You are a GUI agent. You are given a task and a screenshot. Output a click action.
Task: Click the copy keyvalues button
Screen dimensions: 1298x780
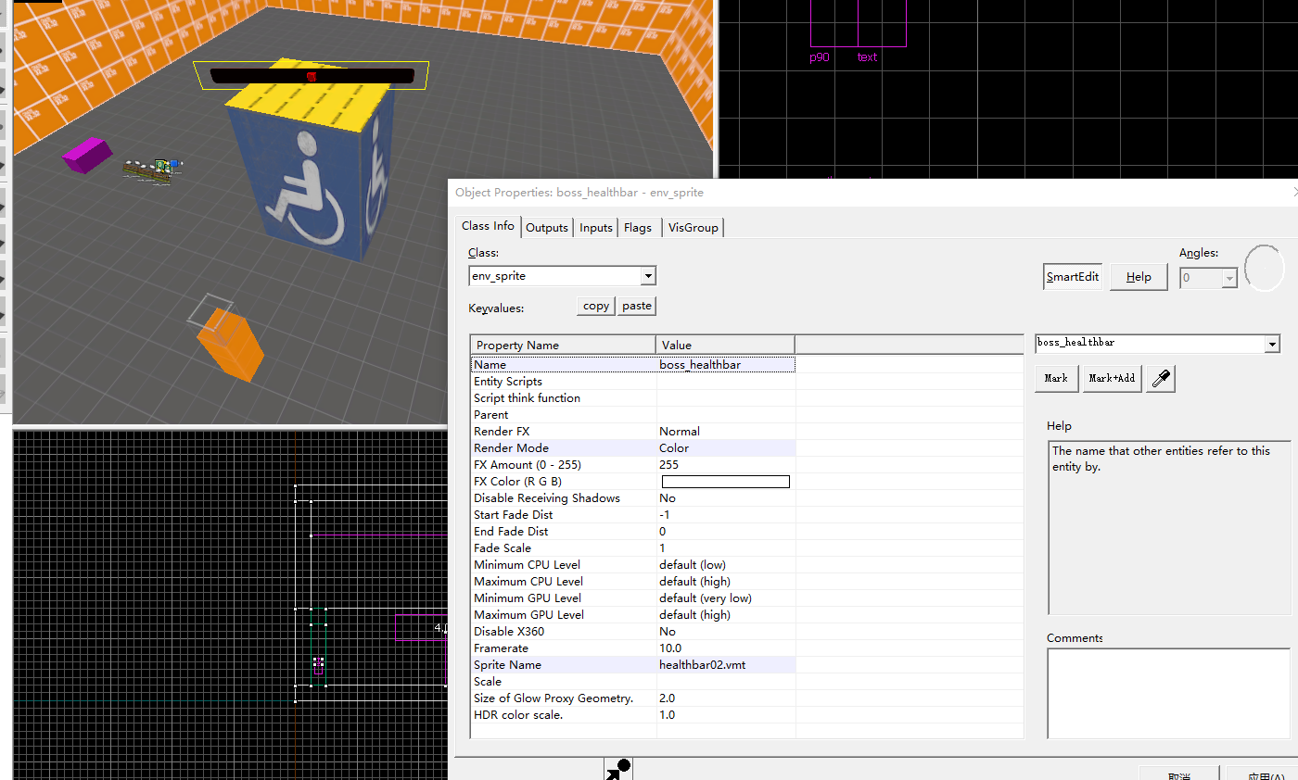(596, 306)
